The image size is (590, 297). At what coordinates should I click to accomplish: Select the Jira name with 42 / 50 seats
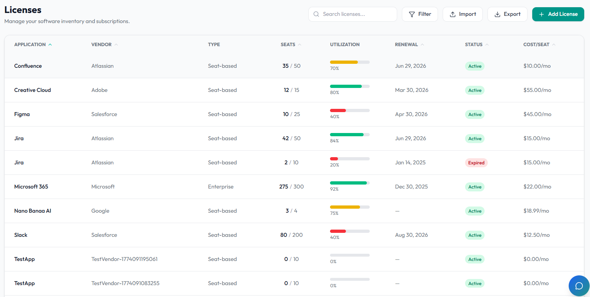(19, 138)
